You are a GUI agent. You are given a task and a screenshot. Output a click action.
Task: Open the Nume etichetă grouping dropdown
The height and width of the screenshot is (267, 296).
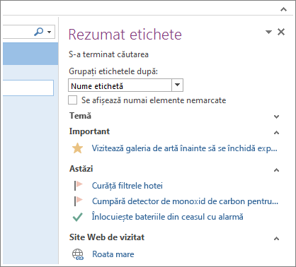[x=178, y=85]
